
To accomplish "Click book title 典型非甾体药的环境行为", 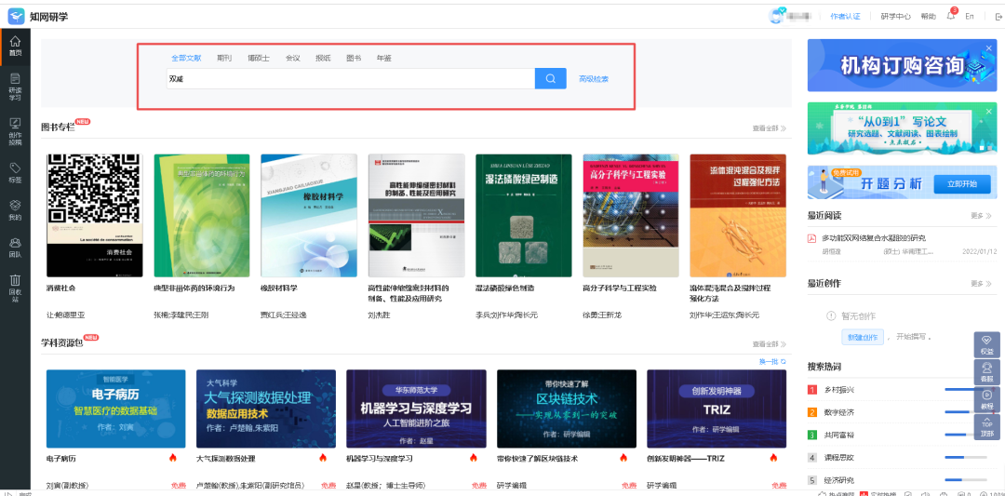I will 194,288.
